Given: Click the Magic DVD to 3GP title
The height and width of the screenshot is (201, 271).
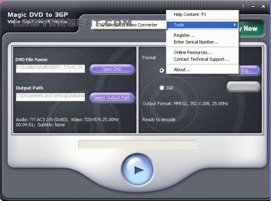Looking at the screenshot, I should 38,14.
